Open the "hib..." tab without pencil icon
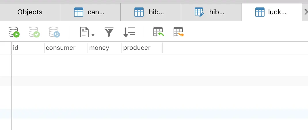308x130 pixels. [150, 12]
